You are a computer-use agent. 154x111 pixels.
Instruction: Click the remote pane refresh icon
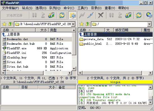139,15
